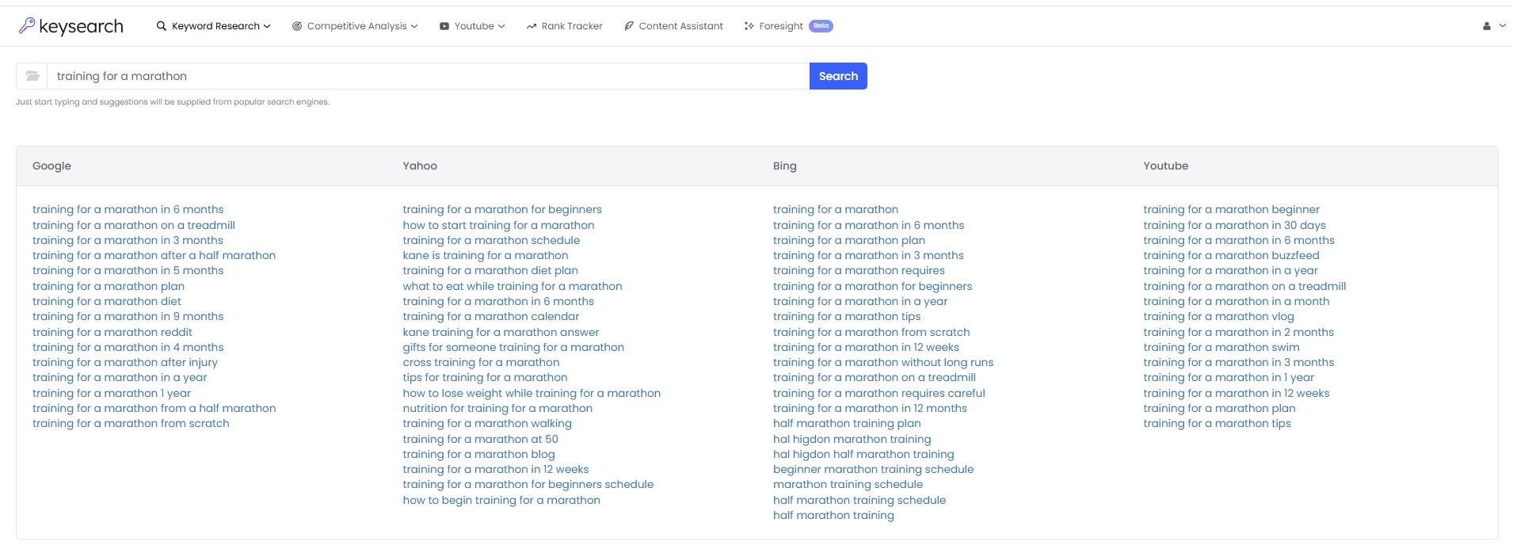Expand the Competitive Analysis dropdown arrow
This screenshot has height=553, width=1513.
pos(414,26)
